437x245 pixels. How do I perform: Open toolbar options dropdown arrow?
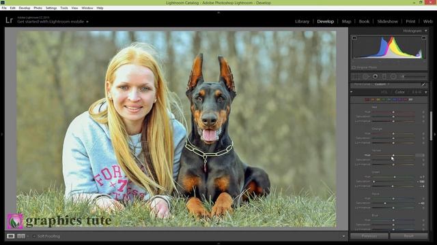343,236
